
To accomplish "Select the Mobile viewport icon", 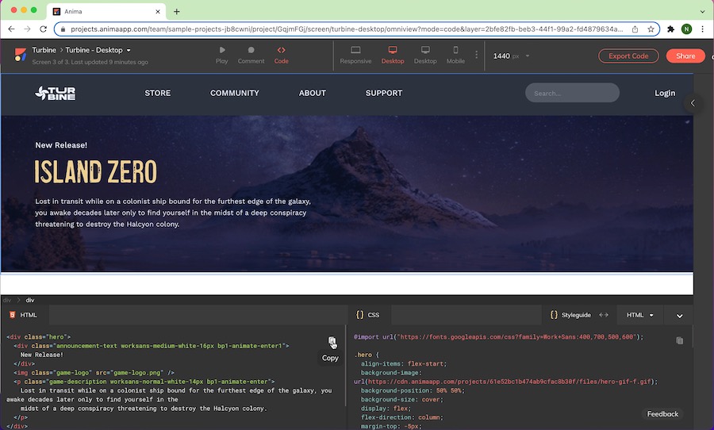I will pyautogui.click(x=455, y=51).
